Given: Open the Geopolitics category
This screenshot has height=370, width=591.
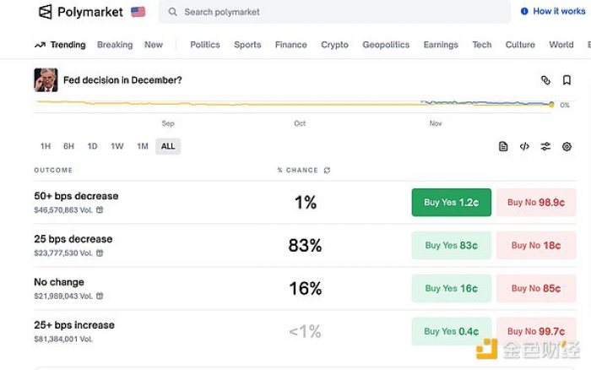Looking at the screenshot, I should coord(386,45).
